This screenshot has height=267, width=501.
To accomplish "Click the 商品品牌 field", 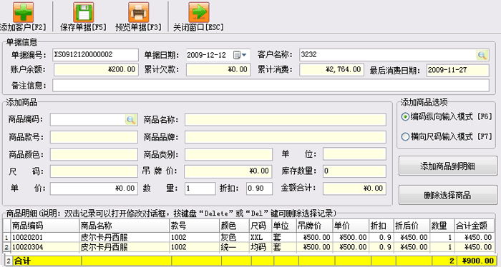I will tap(286, 137).
